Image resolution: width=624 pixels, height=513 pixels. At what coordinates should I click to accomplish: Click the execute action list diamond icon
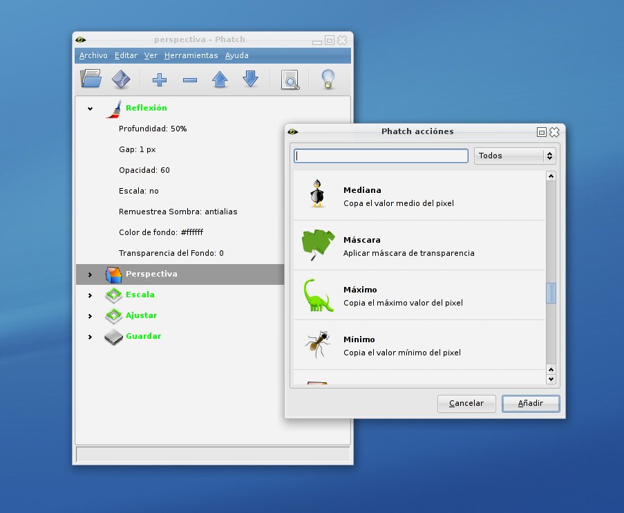(x=121, y=79)
